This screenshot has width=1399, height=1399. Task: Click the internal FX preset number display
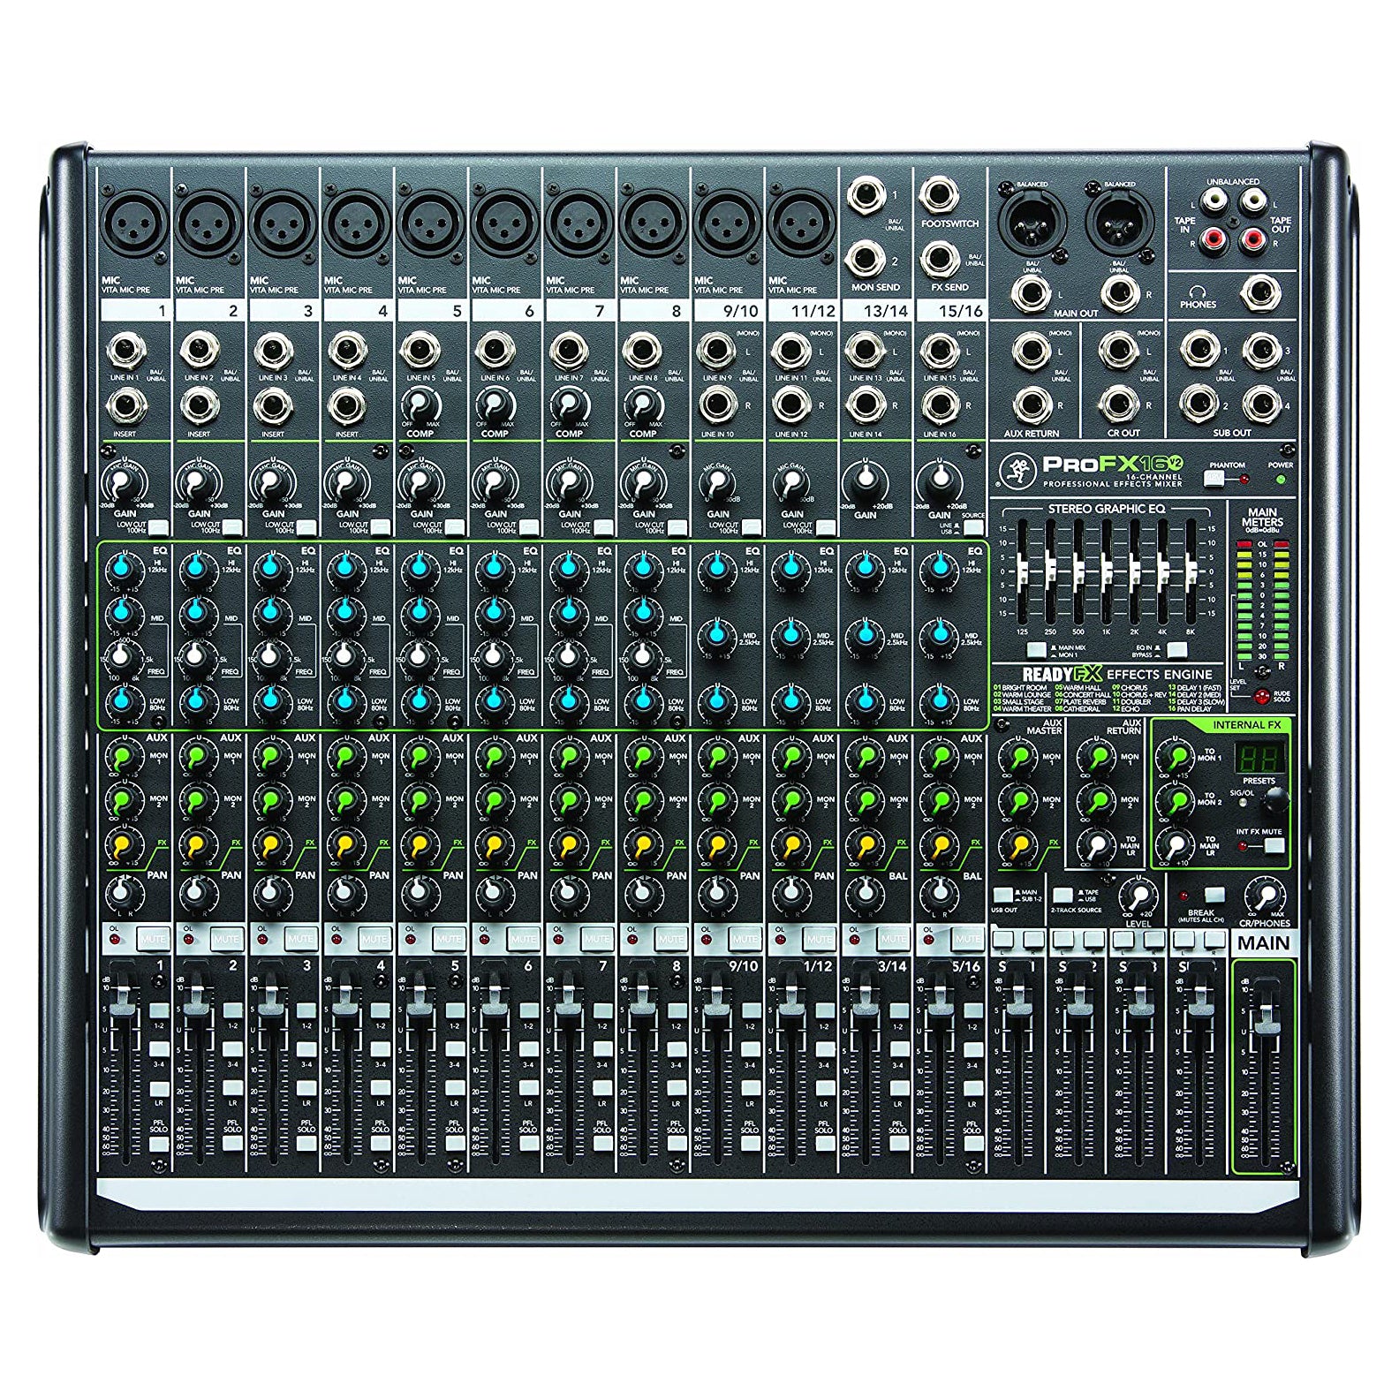click(x=1259, y=756)
